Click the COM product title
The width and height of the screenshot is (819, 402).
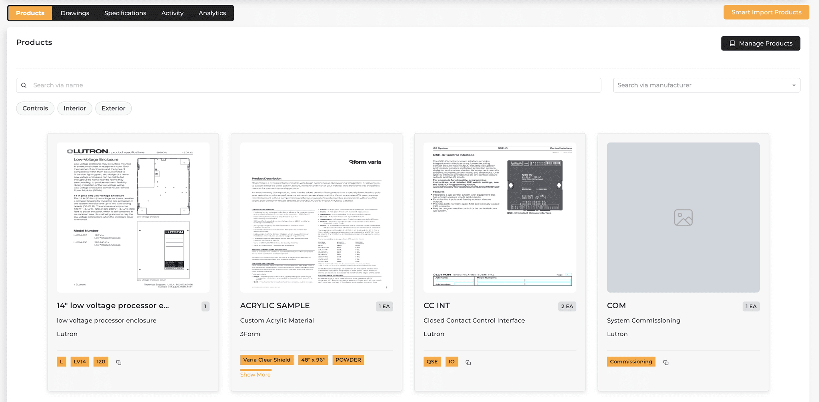[616, 305]
